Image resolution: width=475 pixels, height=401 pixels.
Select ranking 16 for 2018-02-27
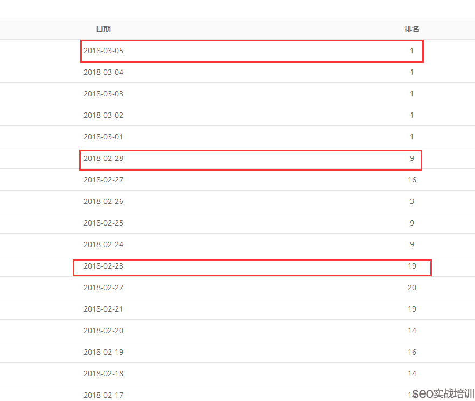click(412, 180)
